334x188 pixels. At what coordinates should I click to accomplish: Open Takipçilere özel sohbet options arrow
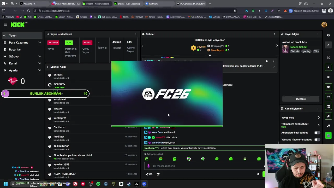pos(319,125)
